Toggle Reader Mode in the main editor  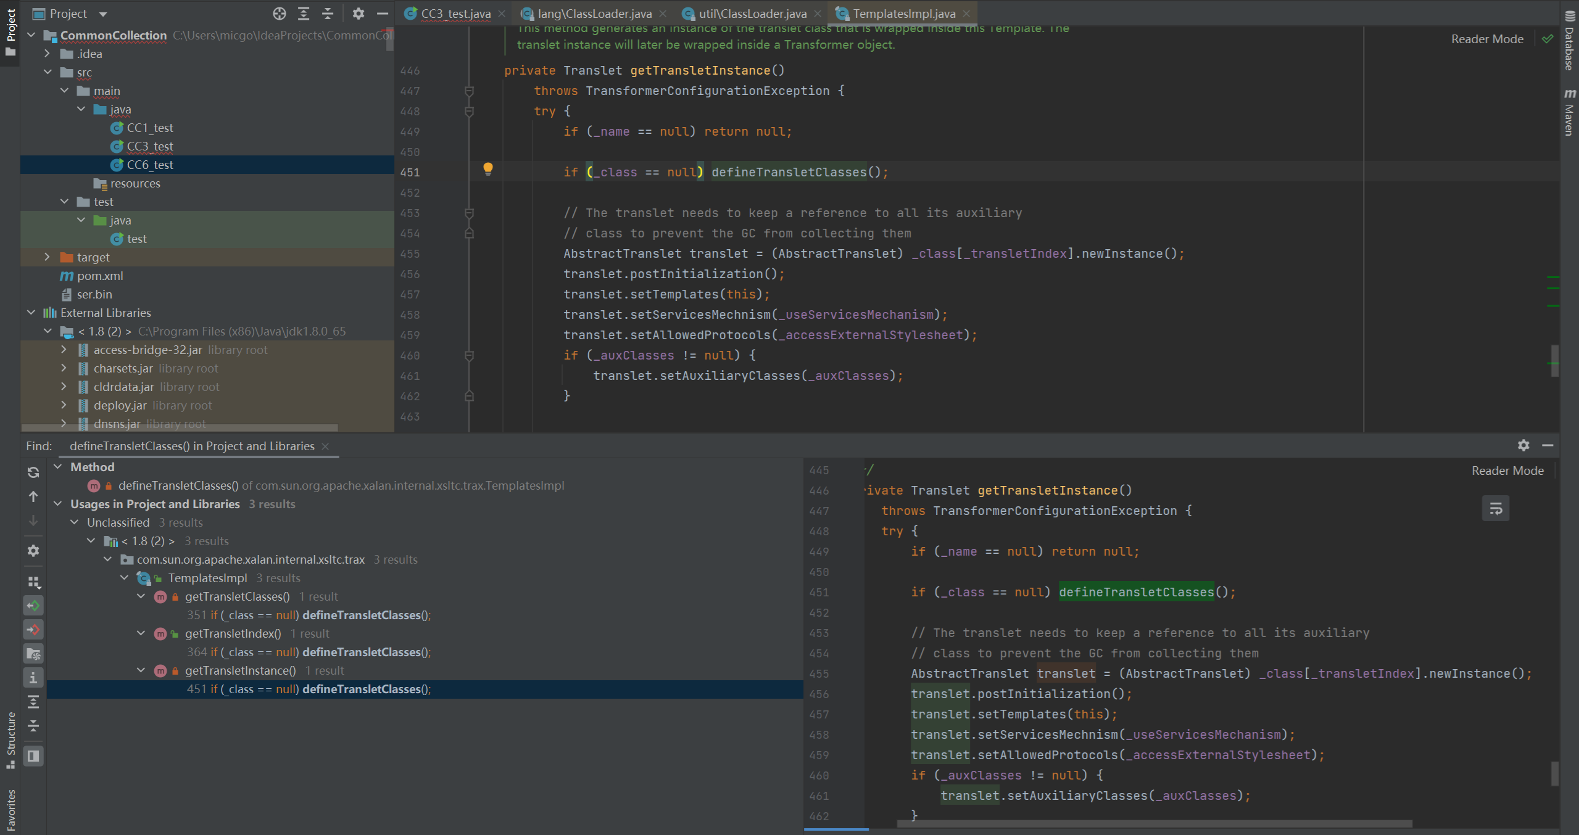pos(1487,39)
